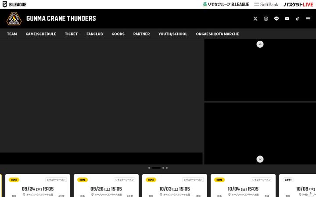Click the lower side banner panel
Image resolution: width=316 pixels, height=197 pixels.
click(x=260, y=134)
